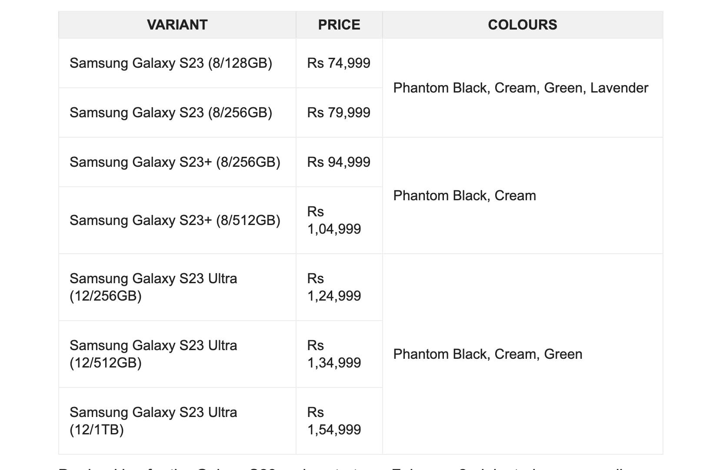The width and height of the screenshot is (713, 470).
Task: Click the VARIANT column header
Action: point(177,25)
